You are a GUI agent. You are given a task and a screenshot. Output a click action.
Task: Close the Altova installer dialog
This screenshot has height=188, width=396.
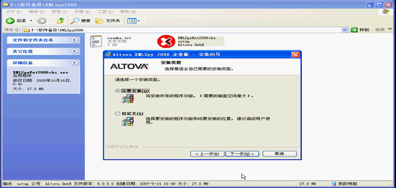(x=295, y=55)
